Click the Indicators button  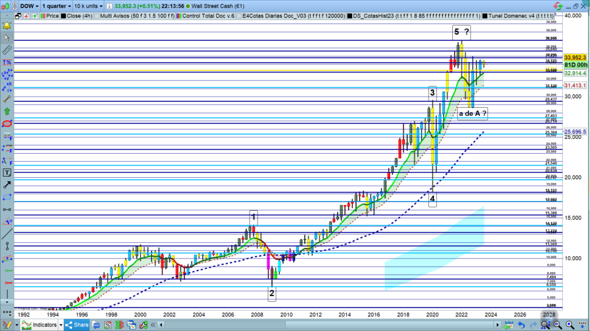[41, 325]
